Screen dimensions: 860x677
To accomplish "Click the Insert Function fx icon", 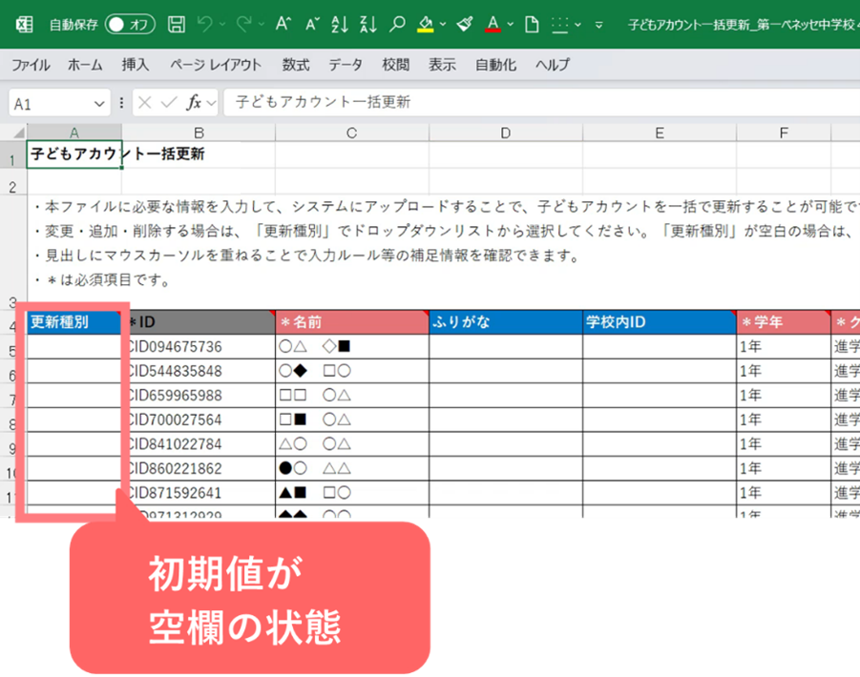I will pos(194,103).
